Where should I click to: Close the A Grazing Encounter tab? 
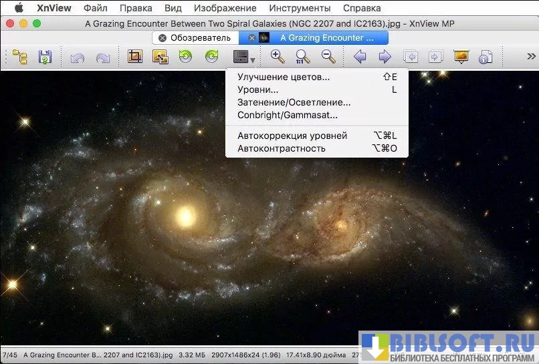coord(251,38)
